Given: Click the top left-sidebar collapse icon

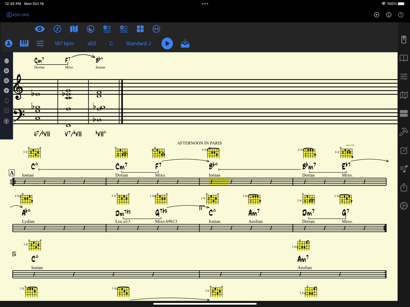Looking at the screenshot, I should point(7,61).
